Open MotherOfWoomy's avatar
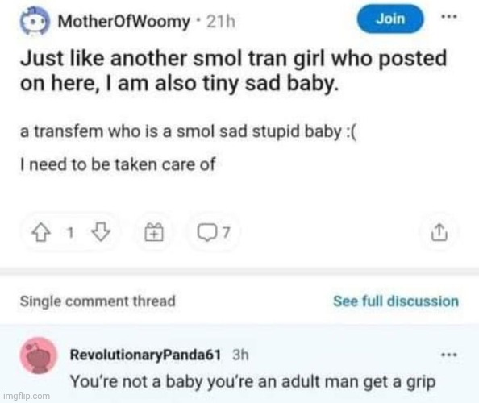Viewport: 479px width, 403px height. coord(34,21)
